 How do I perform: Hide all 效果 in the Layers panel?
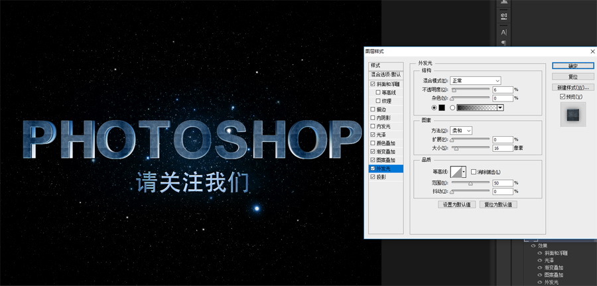coord(533,246)
